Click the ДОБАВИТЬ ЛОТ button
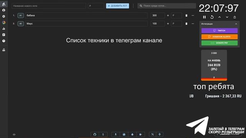This screenshot has width=246, height=138. point(118,6)
